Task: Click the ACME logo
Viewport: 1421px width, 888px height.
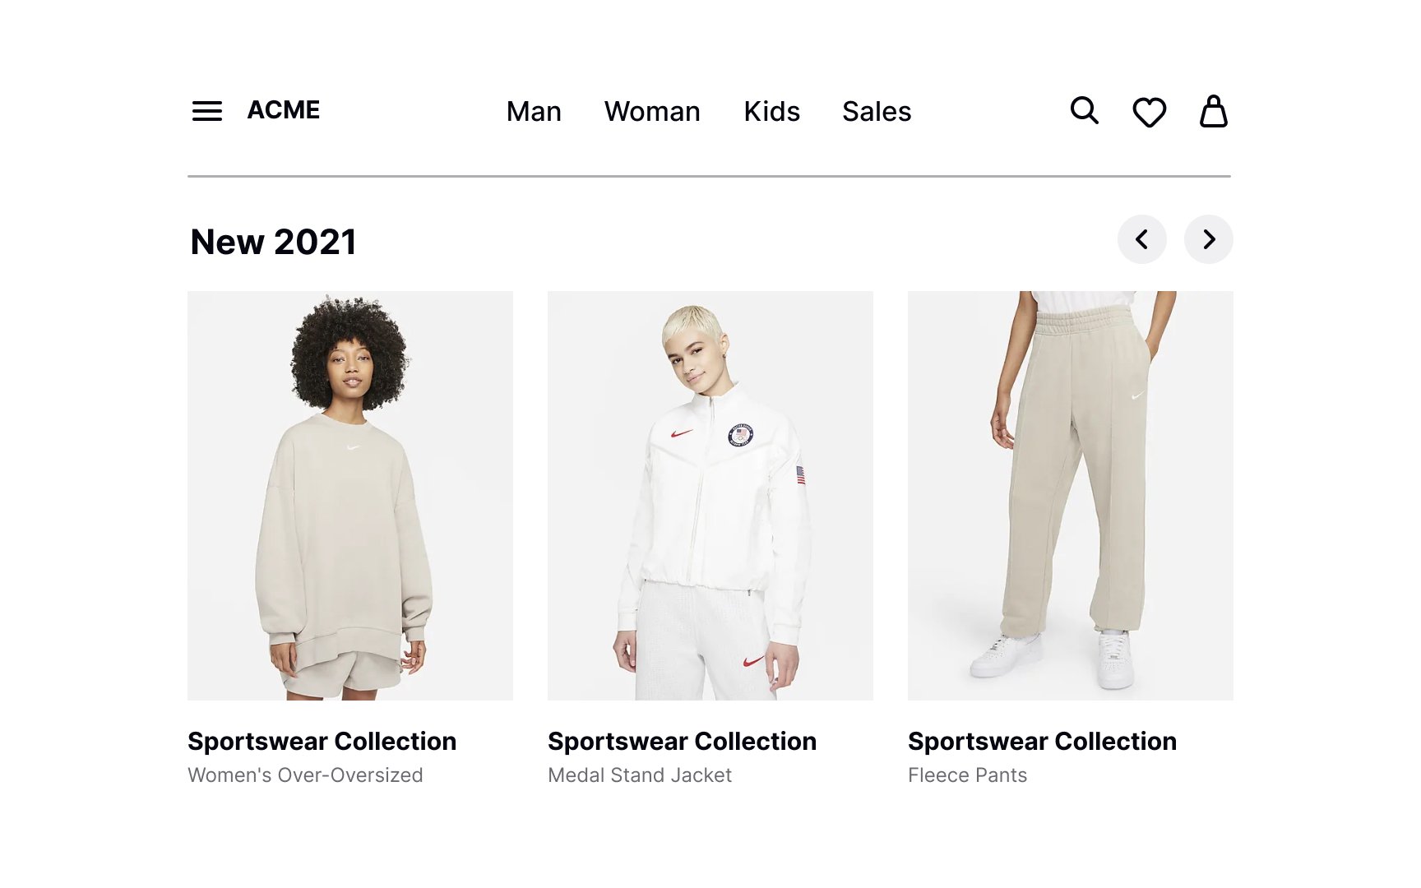Action: point(283,110)
